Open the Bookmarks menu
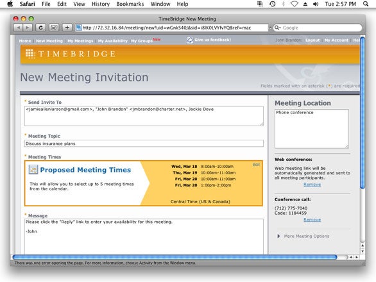This screenshot has height=282, width=376. [x=130, y=4]
